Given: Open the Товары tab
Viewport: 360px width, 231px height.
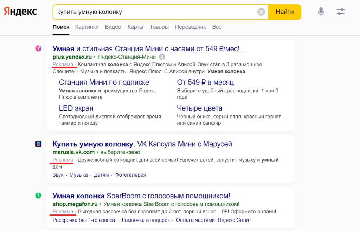Looking at the screenshot, I should coord(159,27).
